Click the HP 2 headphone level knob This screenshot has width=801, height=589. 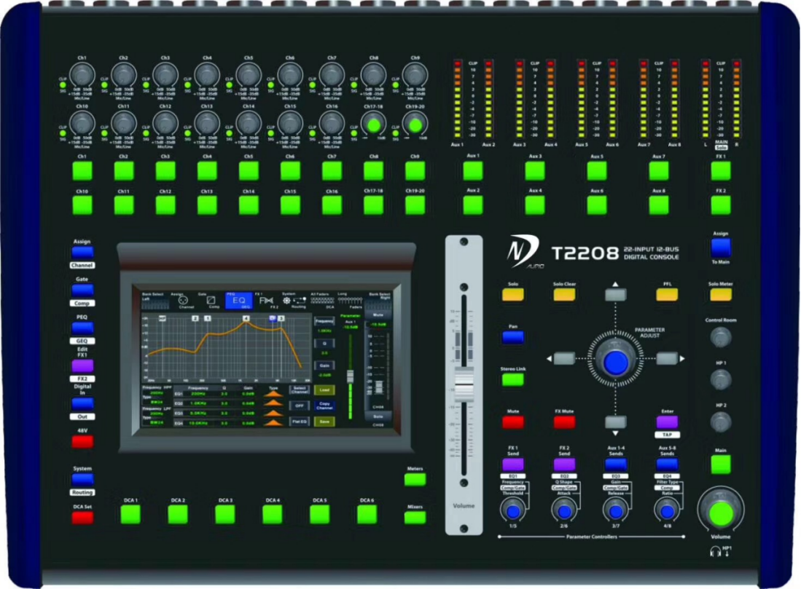click(720, 422)
